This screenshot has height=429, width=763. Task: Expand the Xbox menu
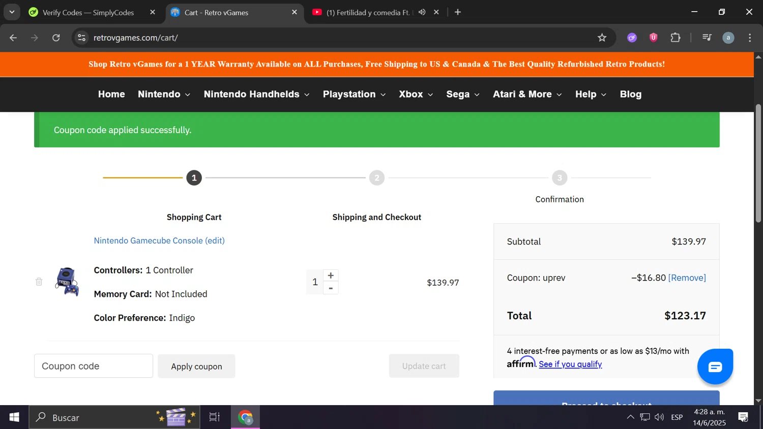[416, 95]
